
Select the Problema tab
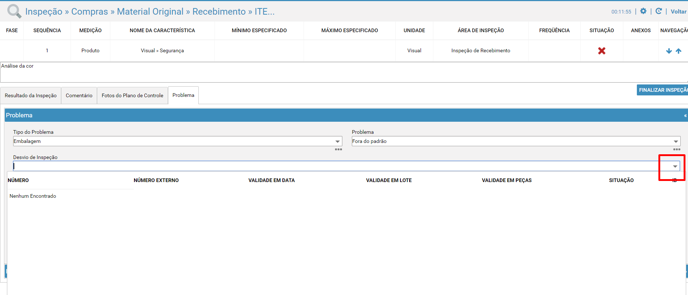click(183, 95)
